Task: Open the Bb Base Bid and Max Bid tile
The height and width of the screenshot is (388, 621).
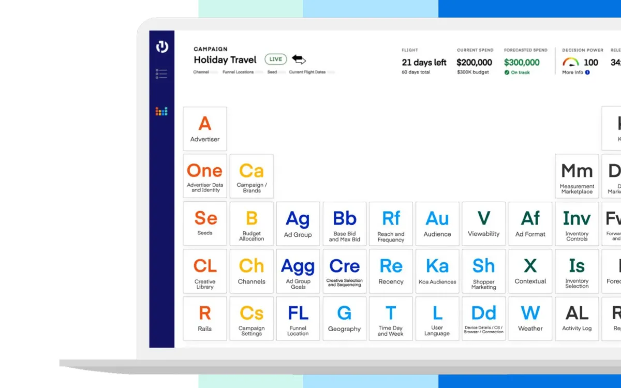Action: pyautogui.click(x=344, y=223)
